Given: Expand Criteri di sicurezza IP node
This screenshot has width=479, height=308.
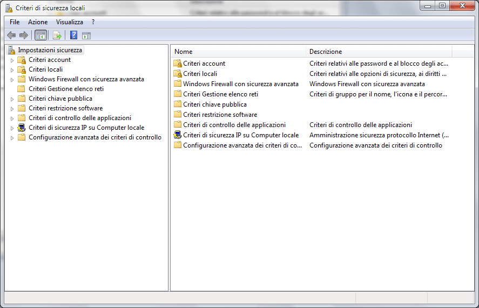Looking at the screenshot, I should [x=12, y=128].
